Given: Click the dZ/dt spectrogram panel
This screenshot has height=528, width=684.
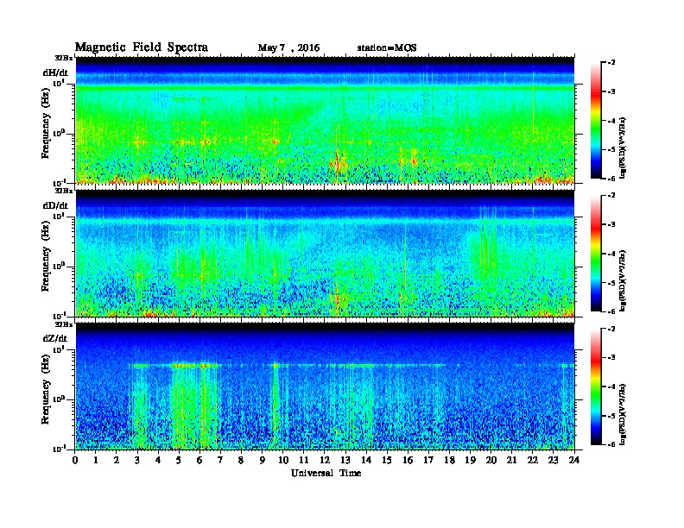Looking at the screenshot, I should [326, 386].
